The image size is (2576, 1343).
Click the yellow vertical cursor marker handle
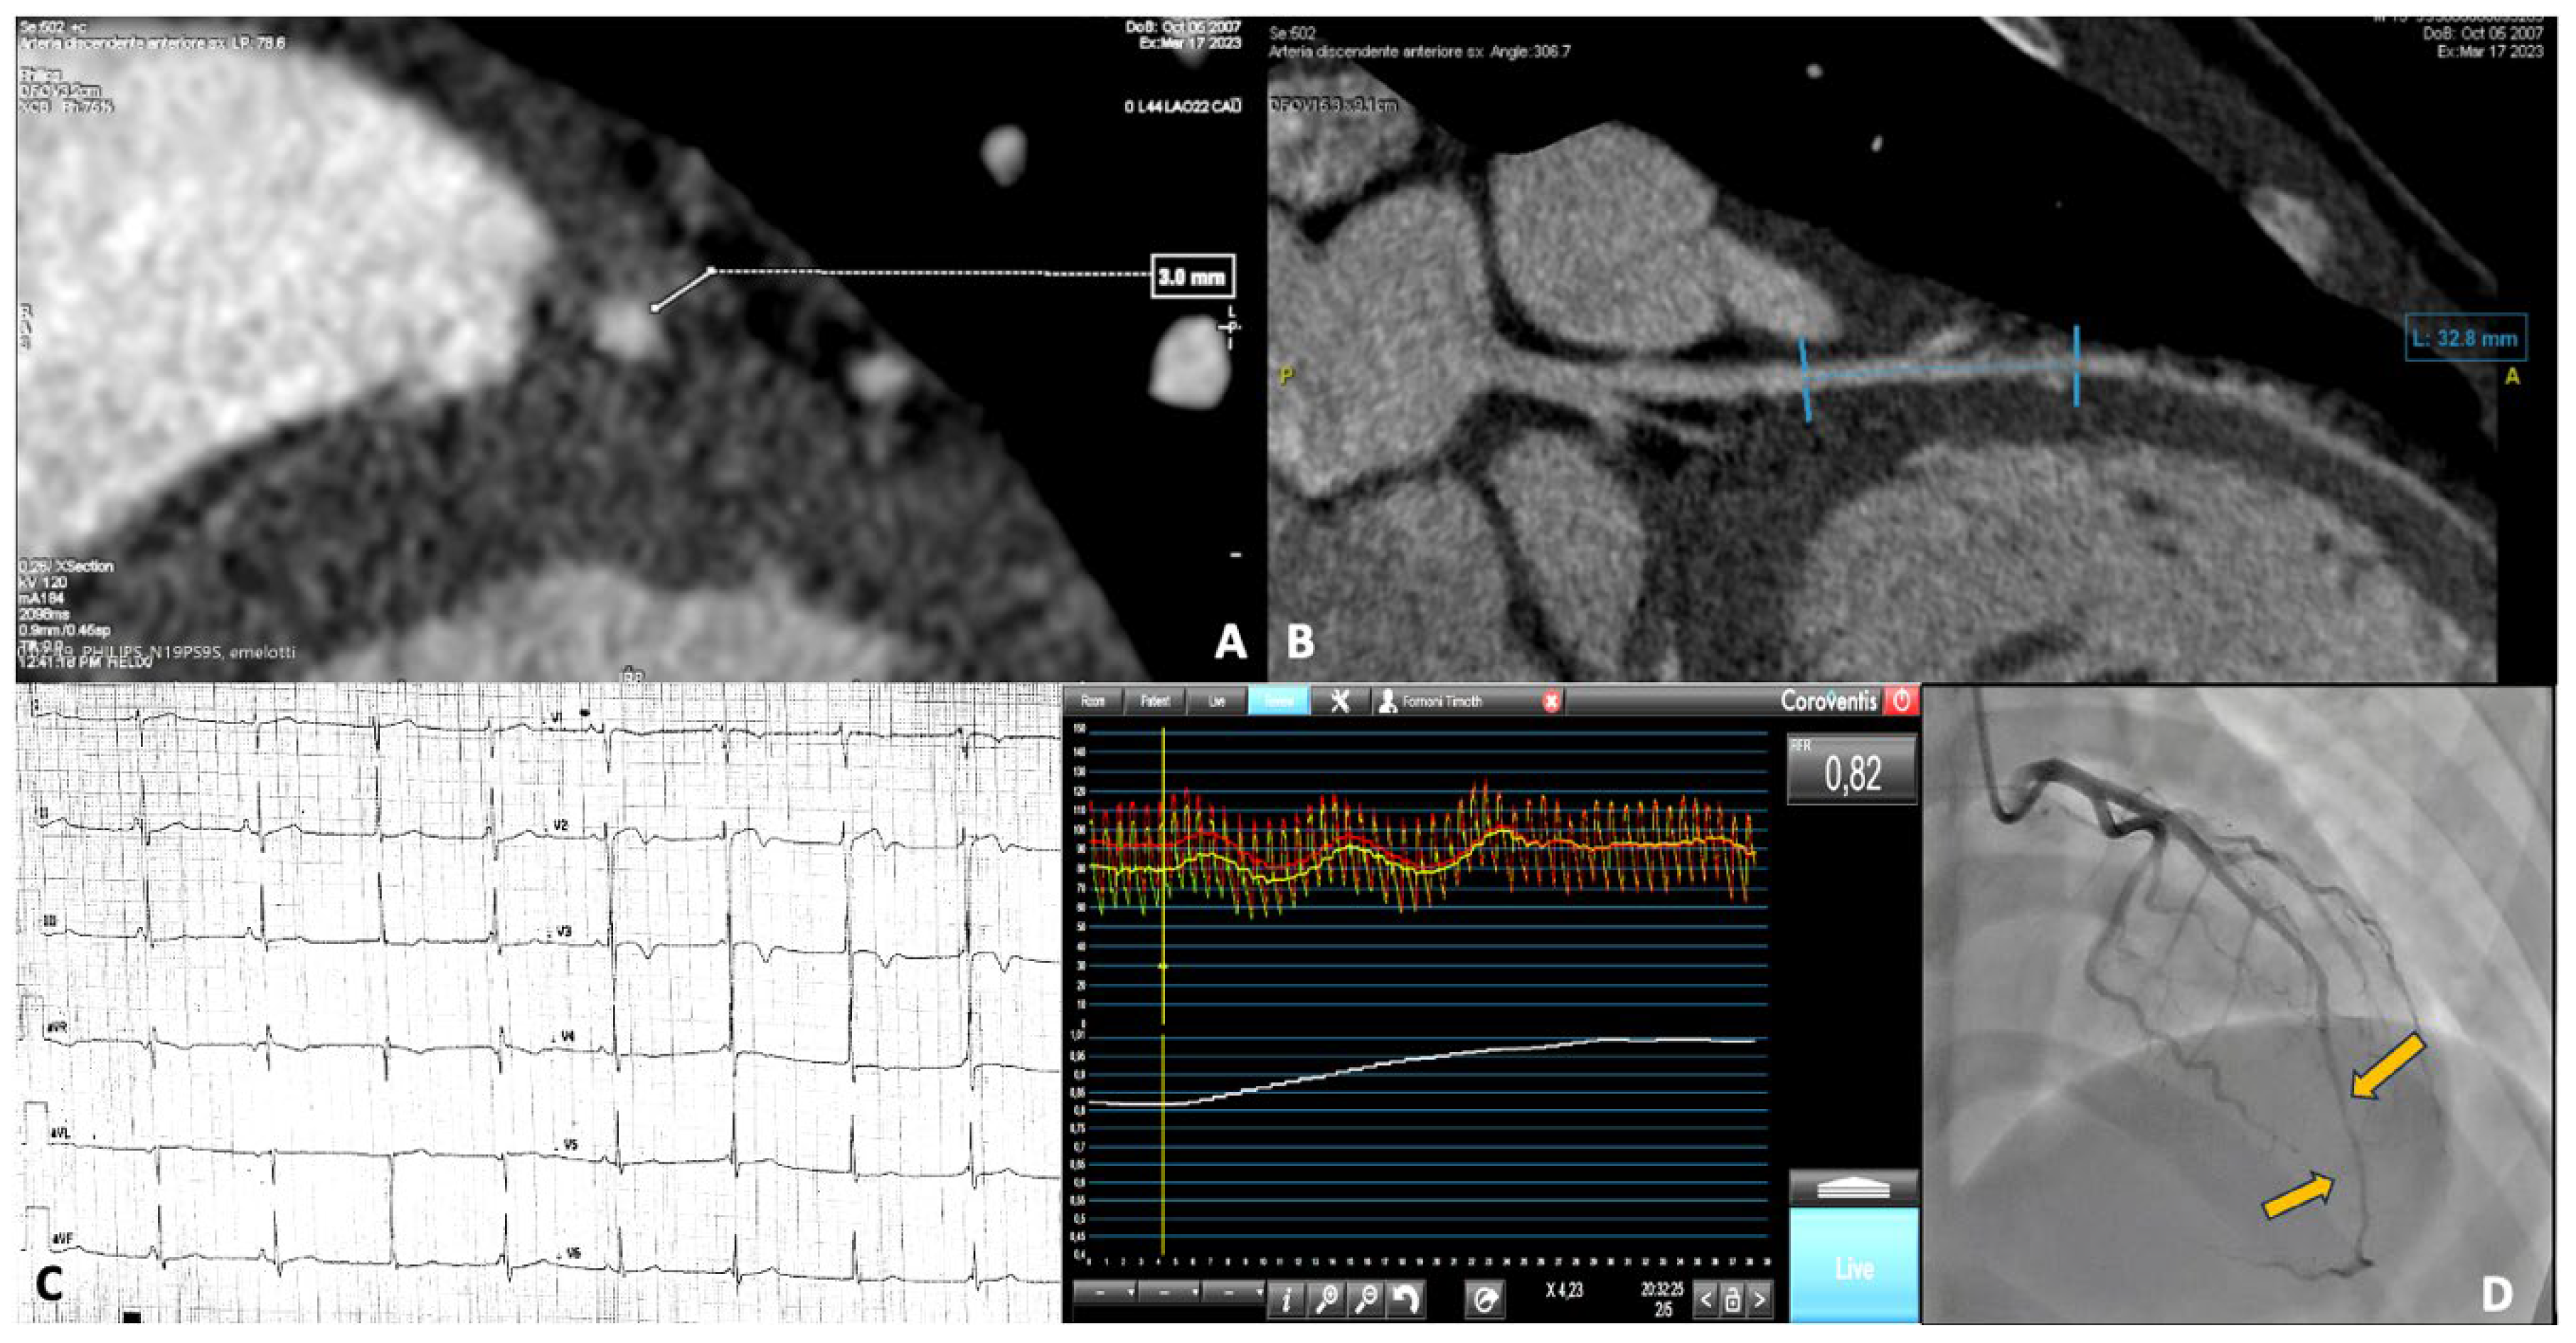[x=1163, y=967]
